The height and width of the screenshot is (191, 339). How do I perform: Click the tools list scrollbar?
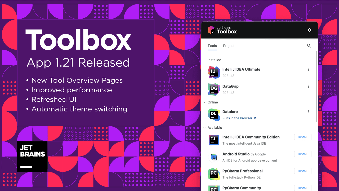coord(316,86)
